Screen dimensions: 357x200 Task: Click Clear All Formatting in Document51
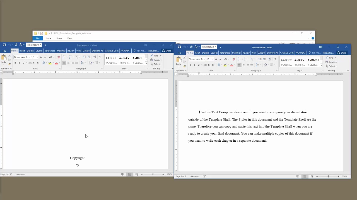coord(59,57)
